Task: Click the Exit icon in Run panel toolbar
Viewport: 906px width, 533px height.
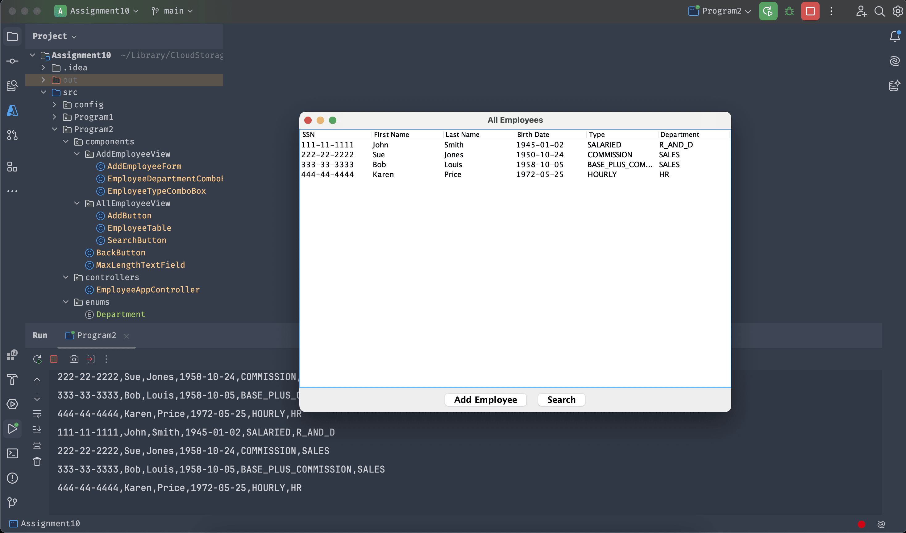Action: 91,359
